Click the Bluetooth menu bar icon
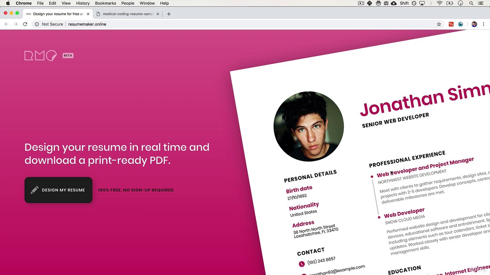The image size is (490, 275). click(x=431, y=3)
